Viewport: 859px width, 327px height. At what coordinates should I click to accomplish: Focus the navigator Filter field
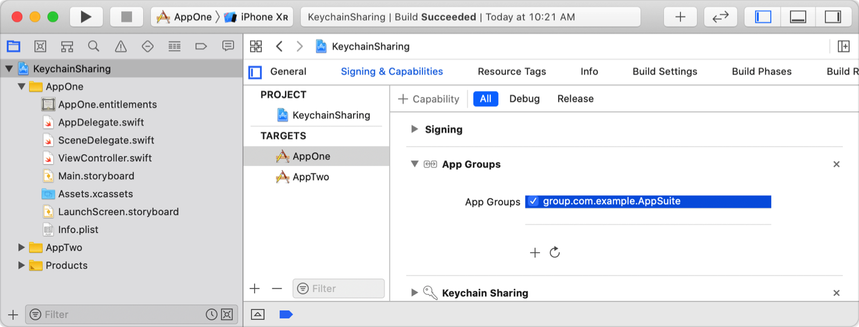(132, 314)
